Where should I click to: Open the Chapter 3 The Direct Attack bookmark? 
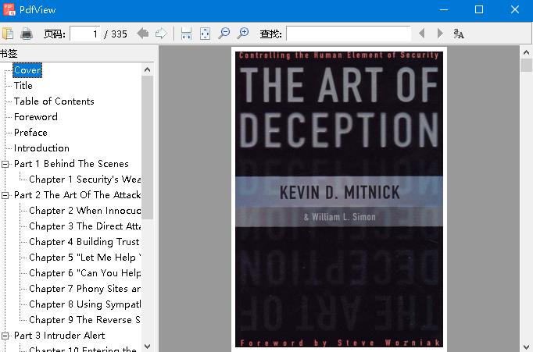click(x=85, y=226)
